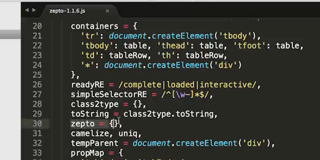Click zepto variable on line 30
Screen dimensions: 320x160
(83, 124)
